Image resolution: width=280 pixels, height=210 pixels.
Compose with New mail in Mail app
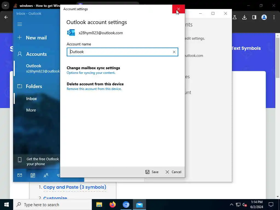[x=32, y=38]
